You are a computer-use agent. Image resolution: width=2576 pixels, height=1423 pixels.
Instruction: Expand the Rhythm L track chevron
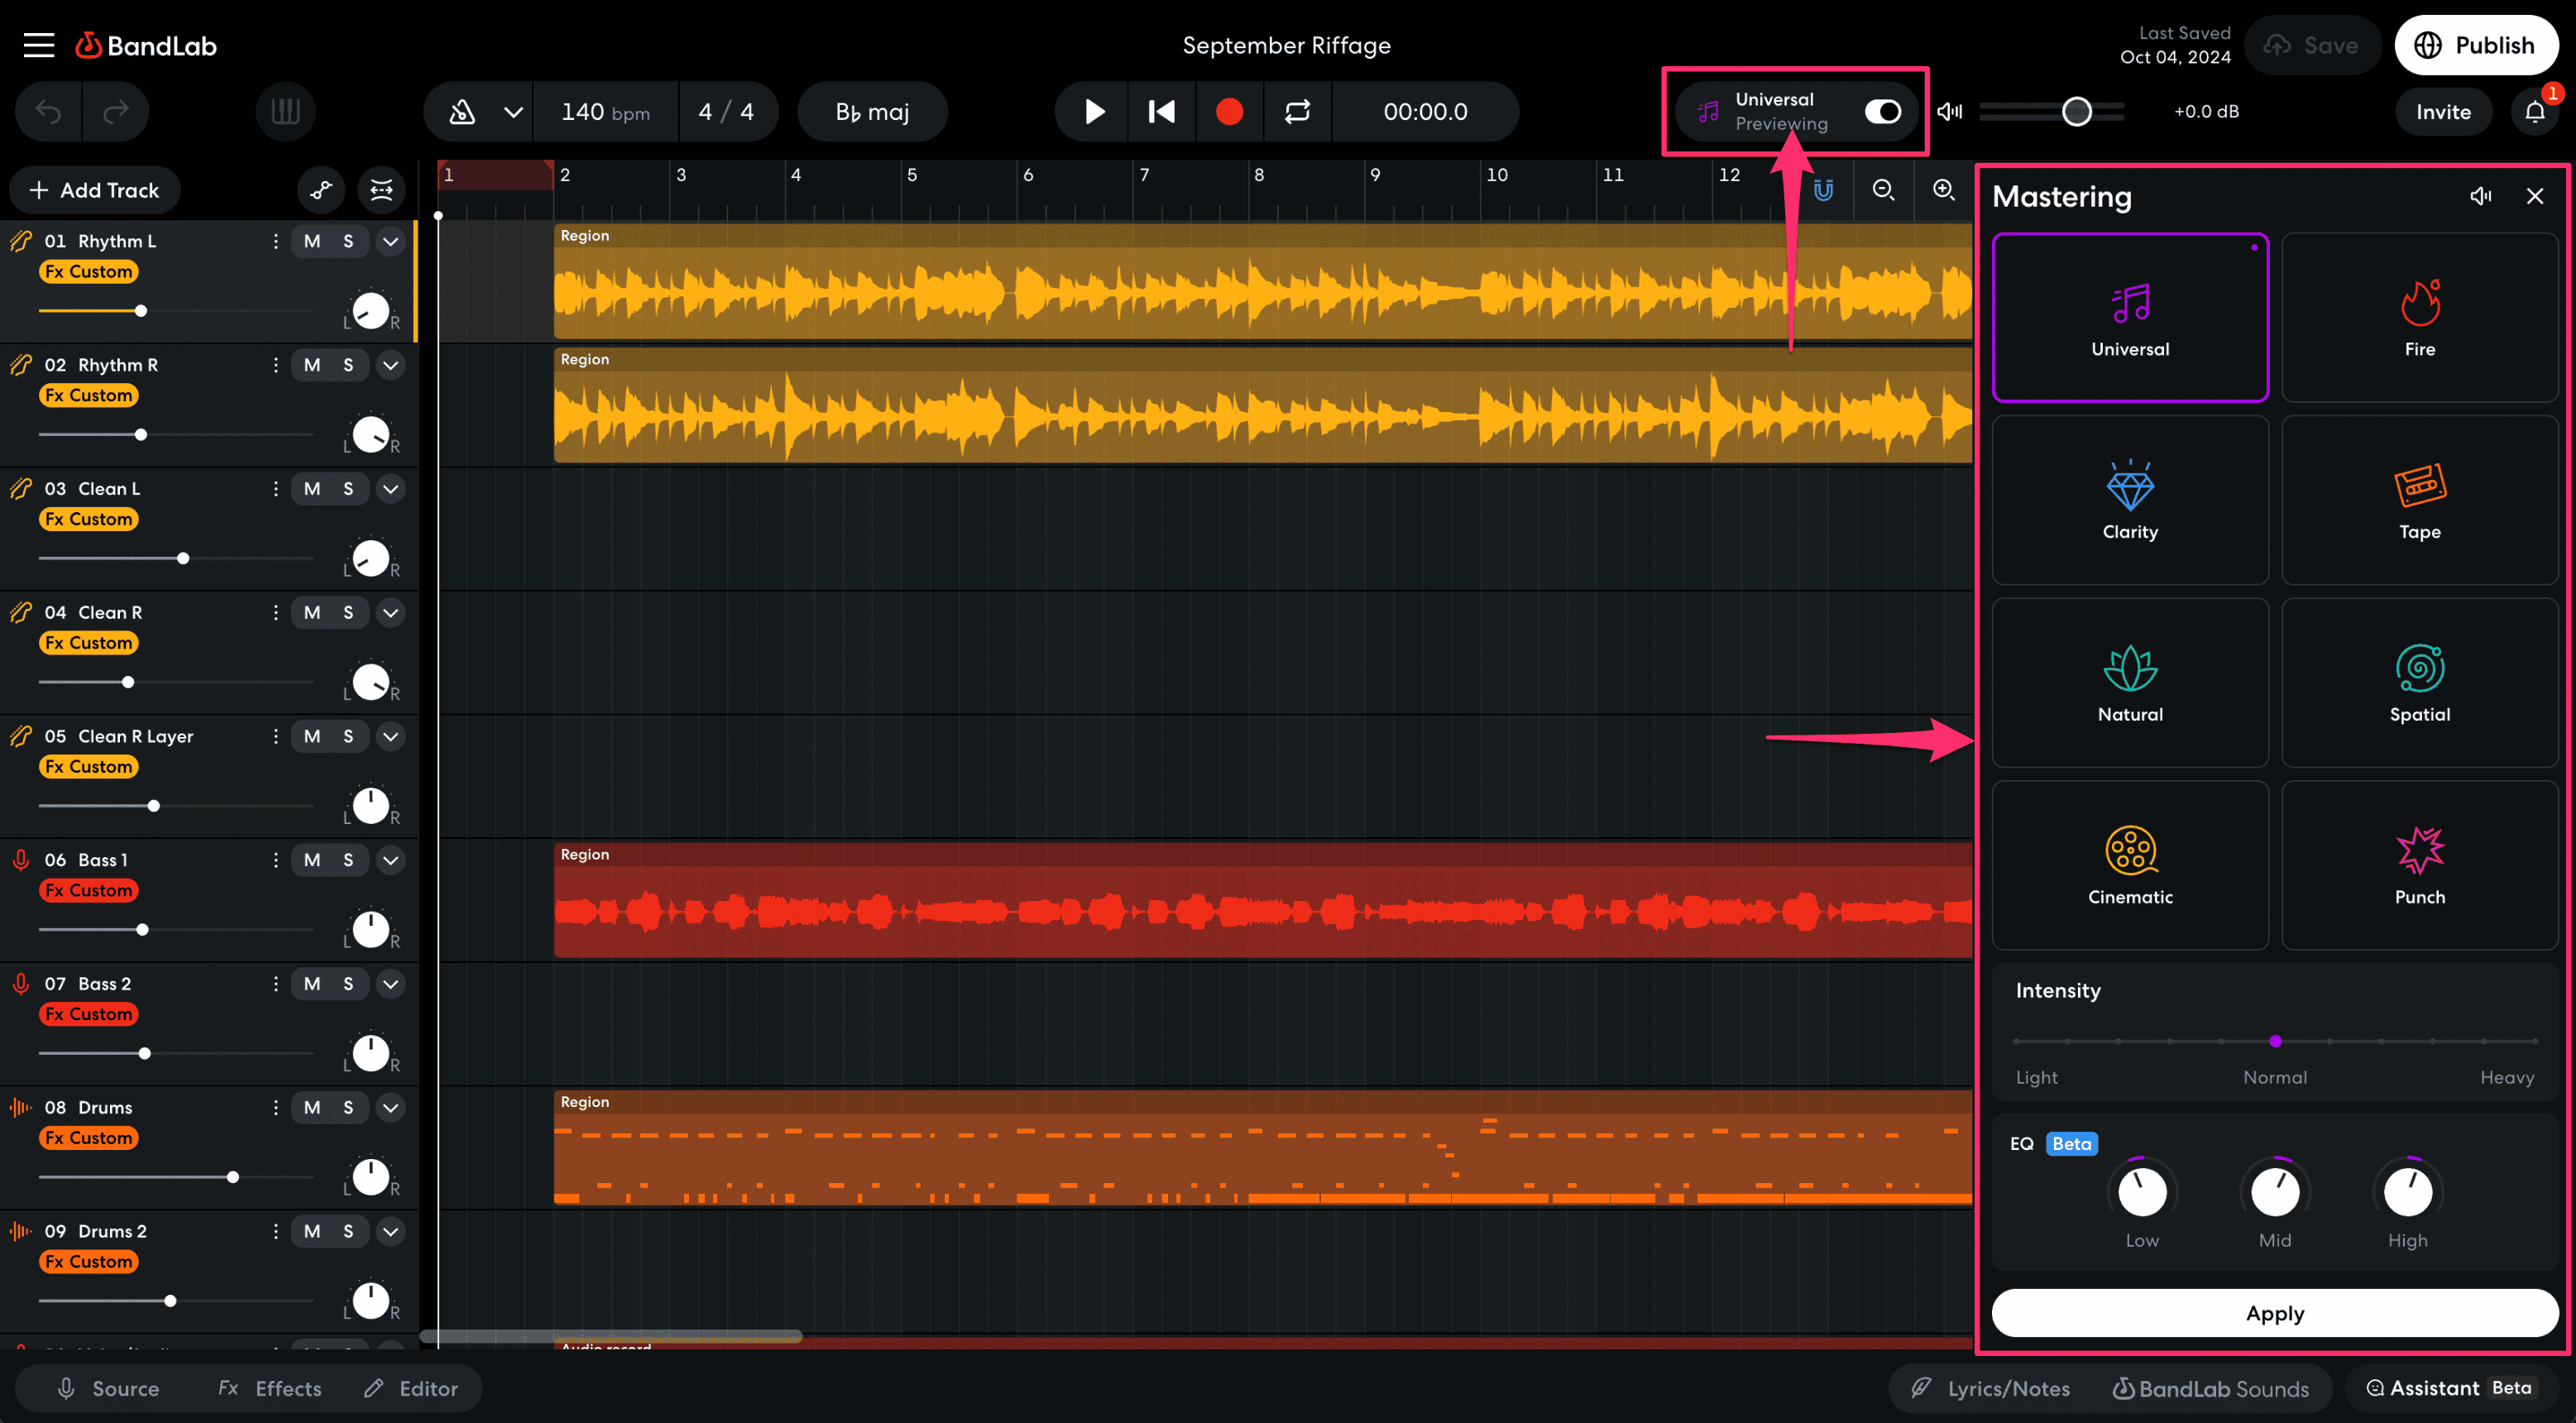(391, 241)
